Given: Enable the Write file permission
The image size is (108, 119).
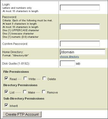Looking at the screenshot, I should pyautogui.click(x=25, y=78).
